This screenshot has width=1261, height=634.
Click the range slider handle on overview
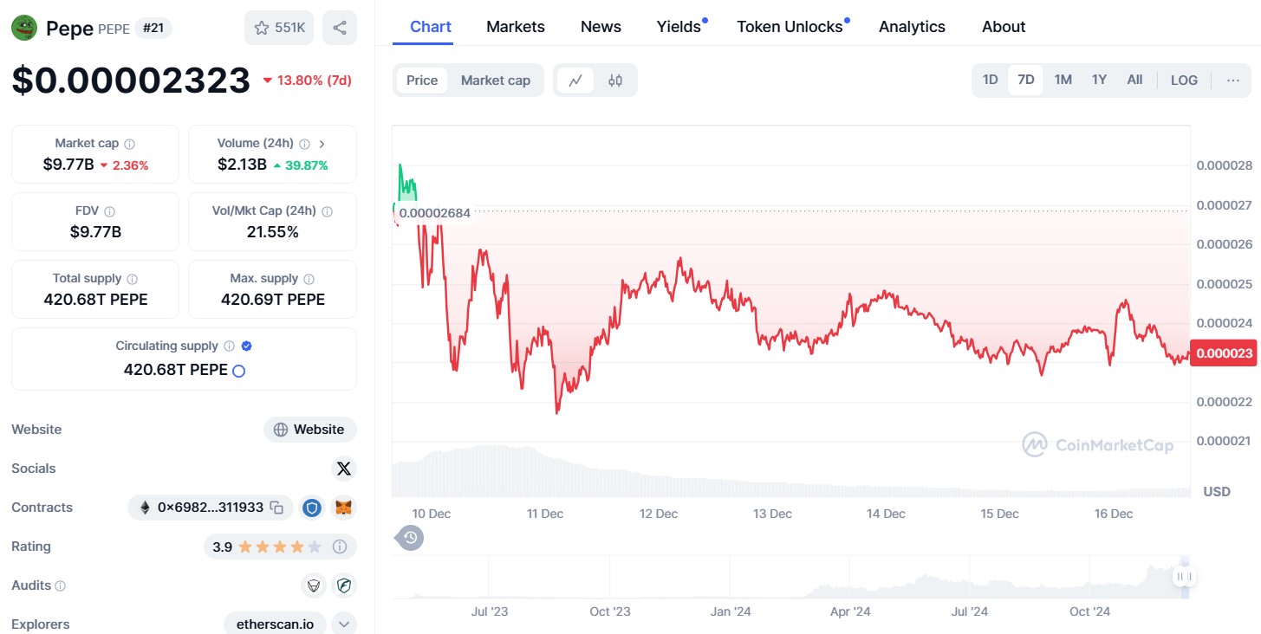[1184, 577]
